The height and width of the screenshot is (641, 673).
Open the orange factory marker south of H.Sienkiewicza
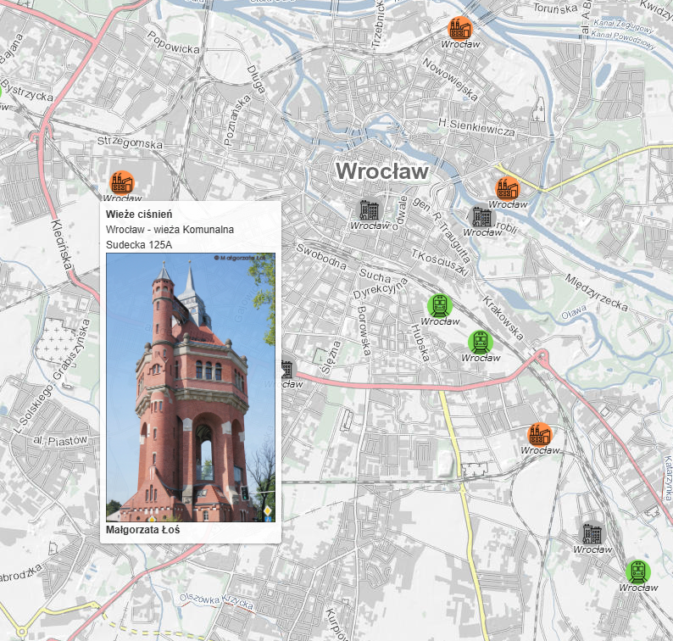[508, 189]
